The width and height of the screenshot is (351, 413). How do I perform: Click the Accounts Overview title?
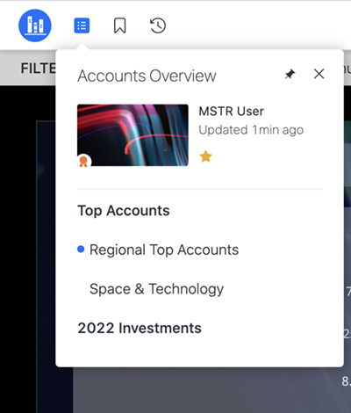click(147, 76)
